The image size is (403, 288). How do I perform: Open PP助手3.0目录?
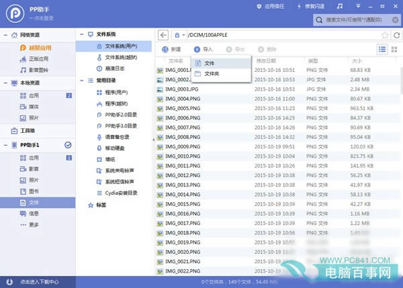117,126
